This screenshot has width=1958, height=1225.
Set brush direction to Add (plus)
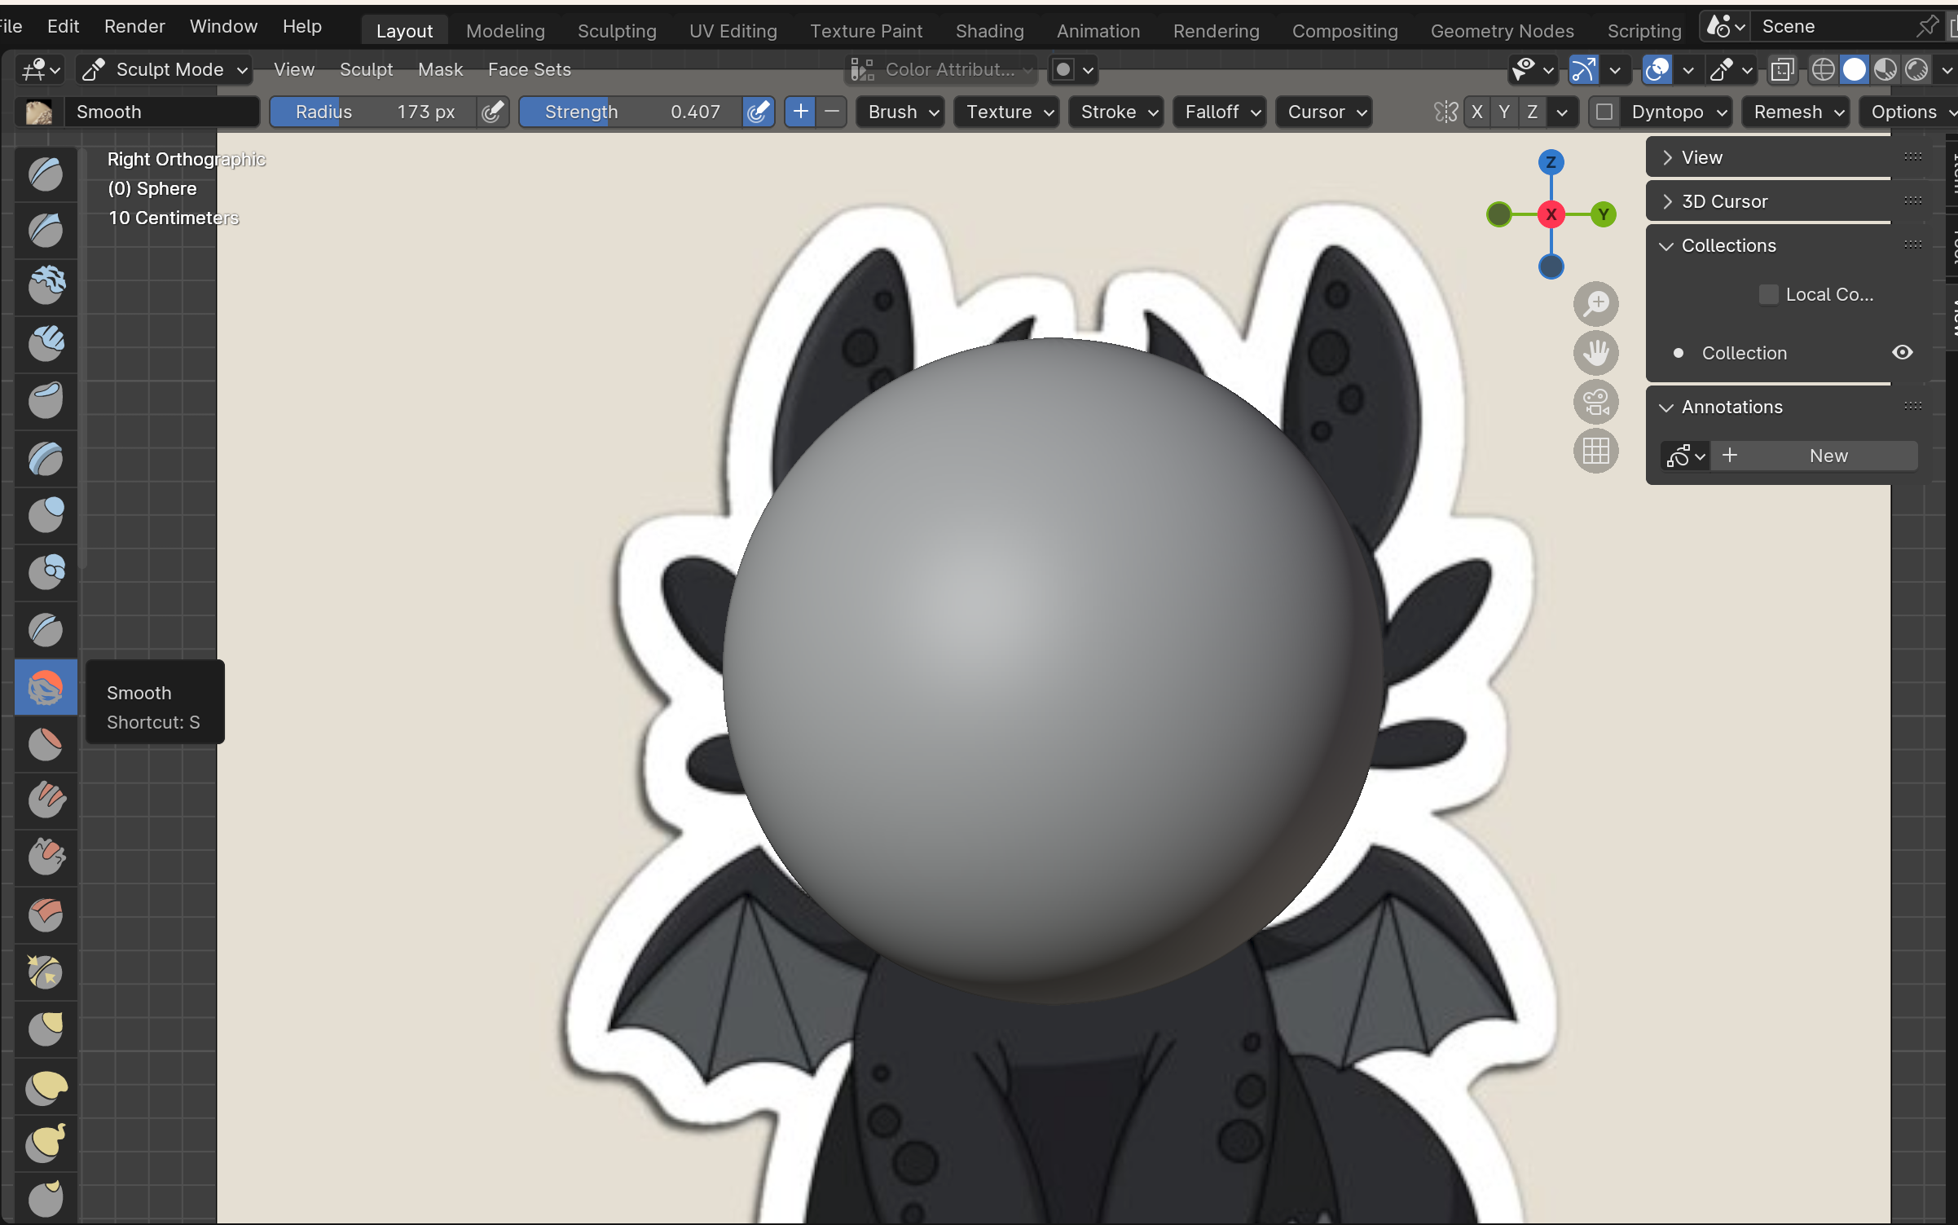[x=800, y=112]
